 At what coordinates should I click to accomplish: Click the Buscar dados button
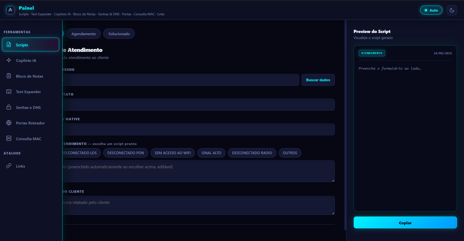click(318, 80)
